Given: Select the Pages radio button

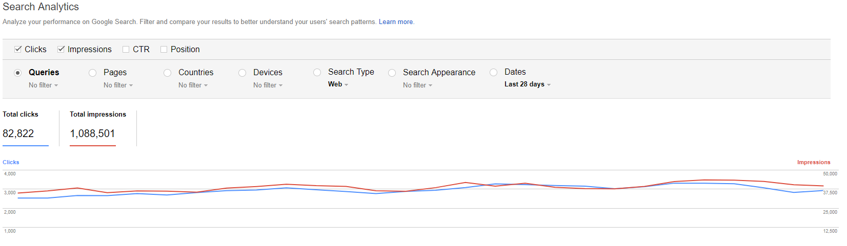Looking at the screenshot, I should tap(93, 73).
